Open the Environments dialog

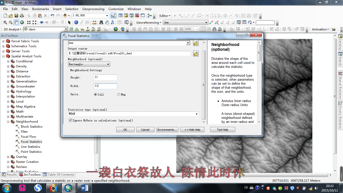(x=167, y=129)
